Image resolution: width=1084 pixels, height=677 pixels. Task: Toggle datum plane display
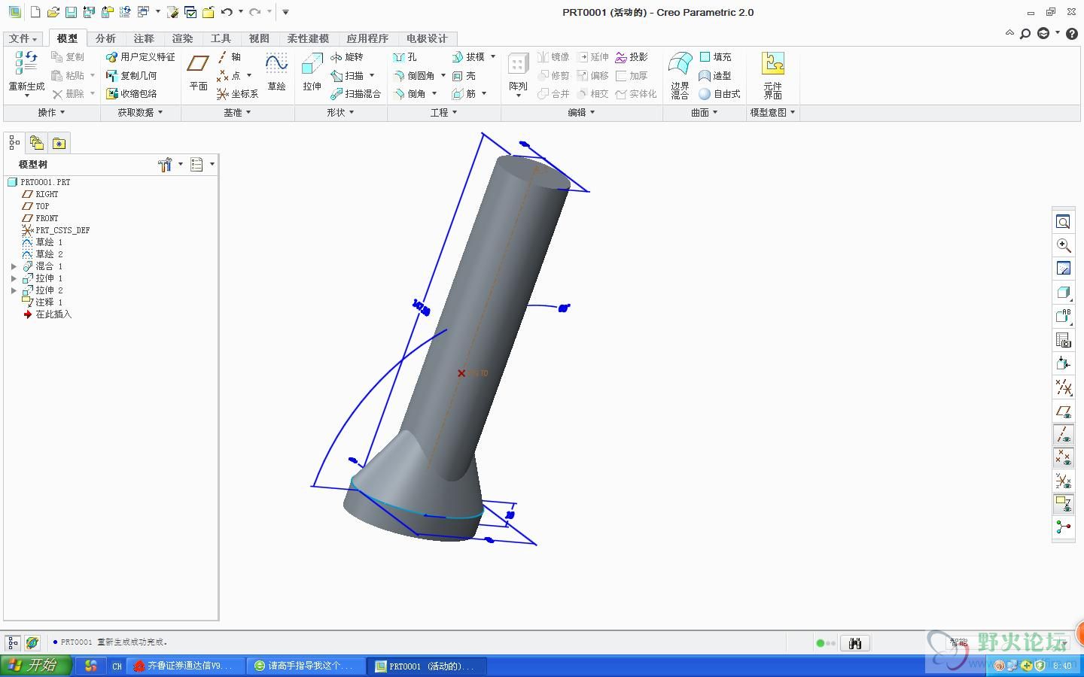(1063, 411)
